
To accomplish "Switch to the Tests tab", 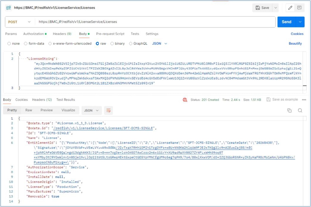I will pos(135,34).
